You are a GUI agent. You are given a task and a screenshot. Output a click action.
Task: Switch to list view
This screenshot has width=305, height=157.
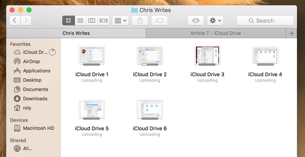(81, 21)
